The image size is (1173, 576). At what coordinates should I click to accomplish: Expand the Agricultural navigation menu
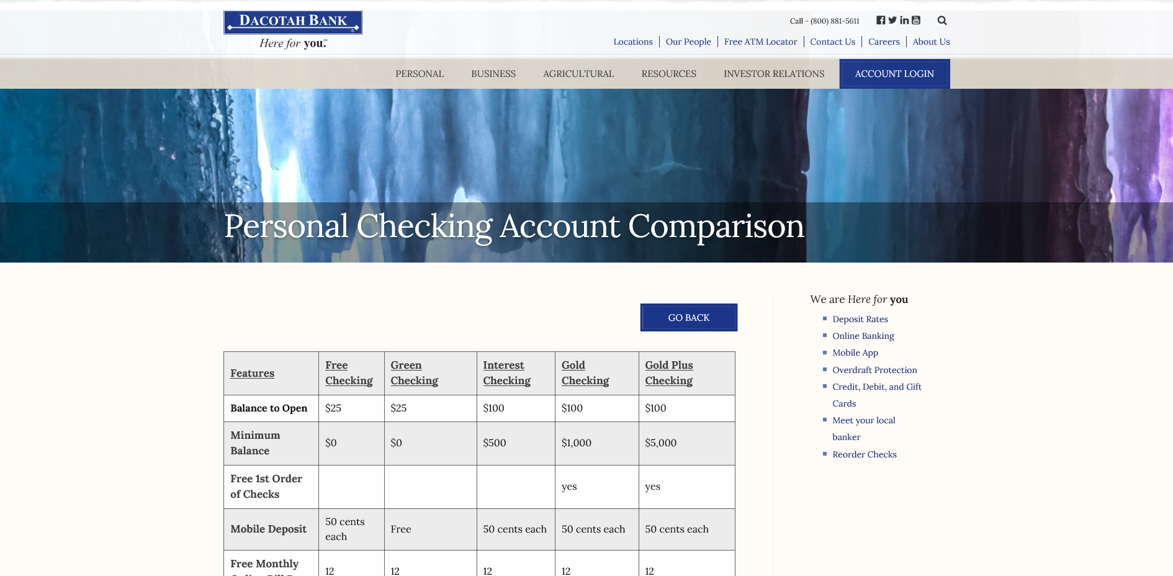578,74
